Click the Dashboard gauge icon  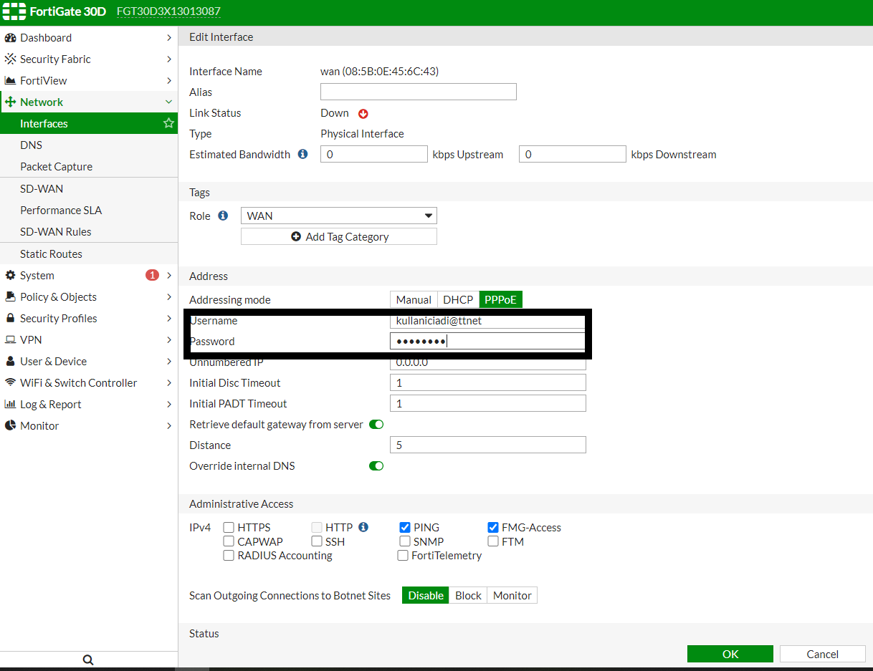(x=10, y=38)
